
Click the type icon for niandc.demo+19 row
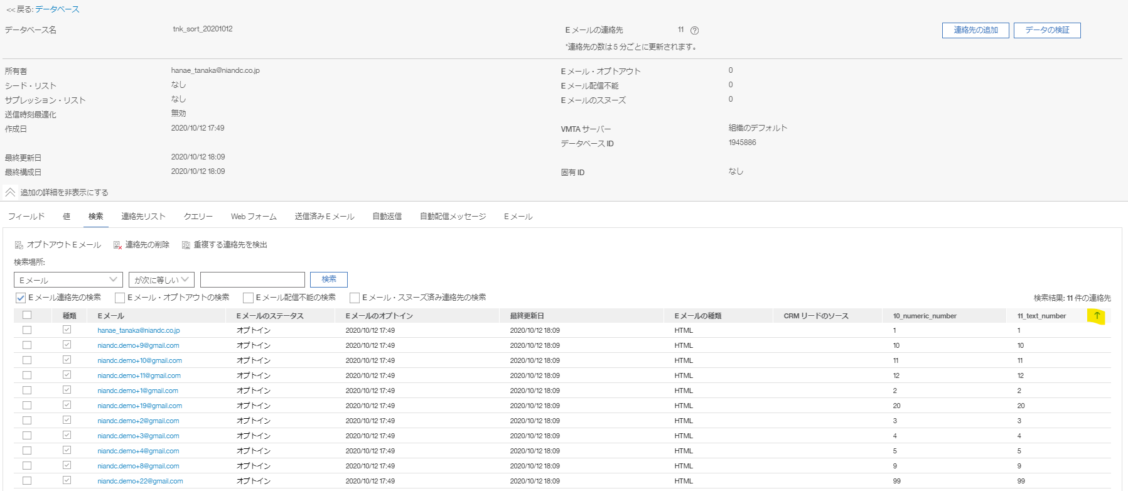point(67,405)
